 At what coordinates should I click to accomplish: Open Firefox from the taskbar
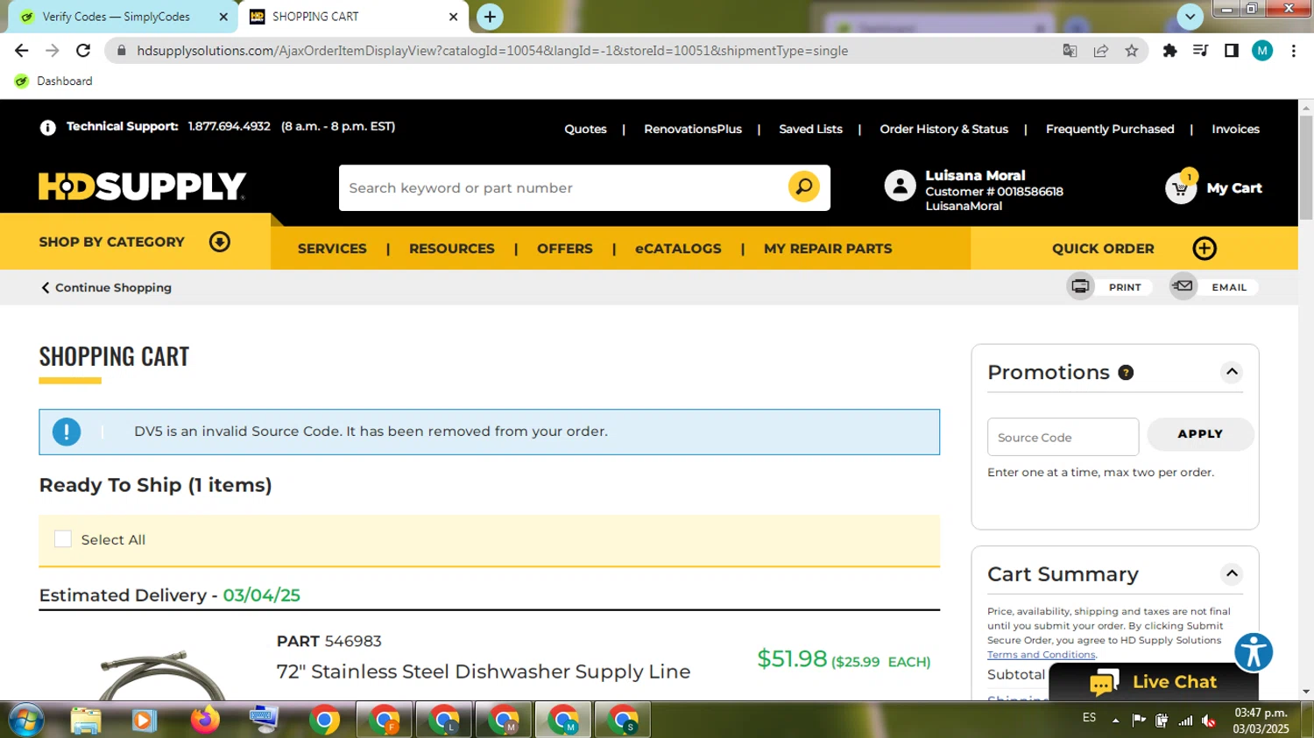tap(205, 720)
